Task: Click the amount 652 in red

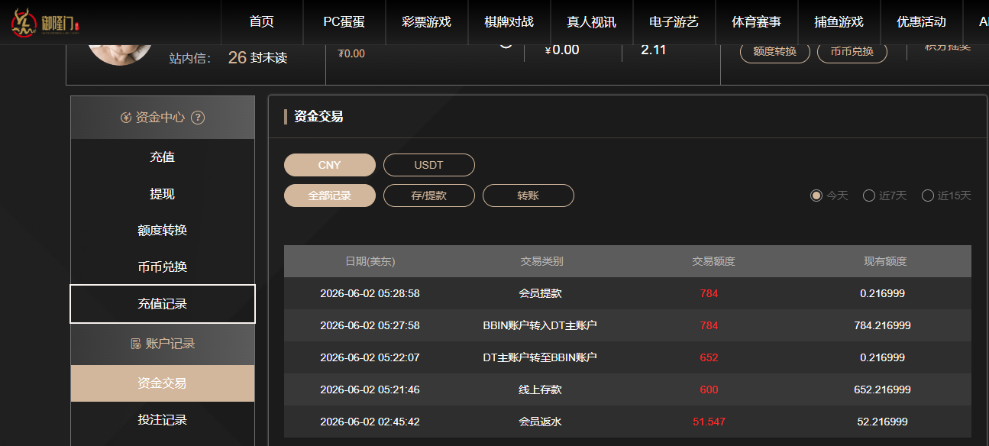Action: pos(709,357)
